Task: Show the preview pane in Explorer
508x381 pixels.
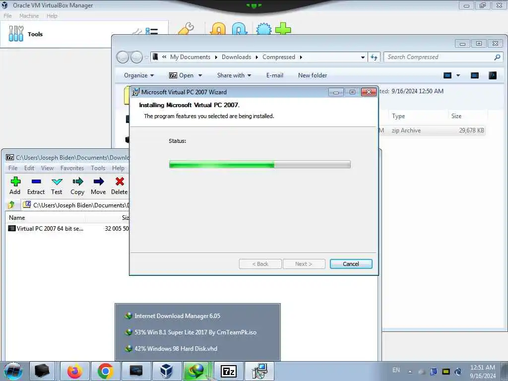Action: (475, 75)
